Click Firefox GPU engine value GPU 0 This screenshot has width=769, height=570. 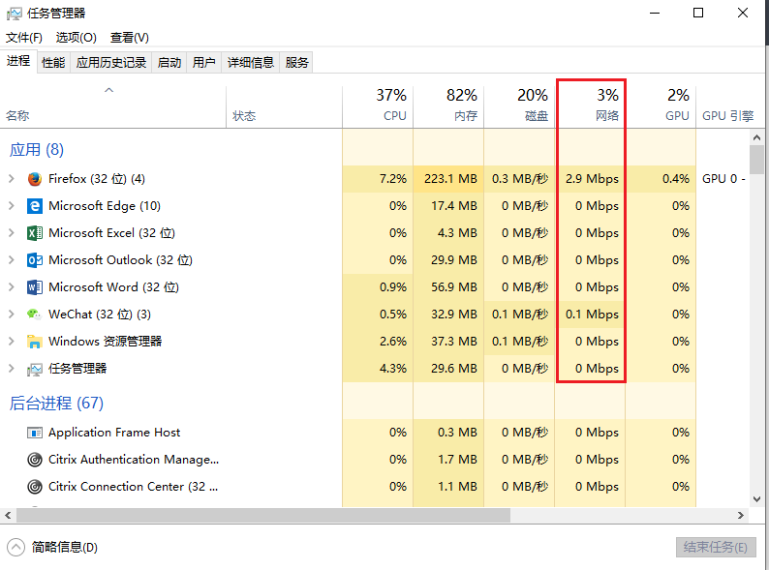pos(723,179)
